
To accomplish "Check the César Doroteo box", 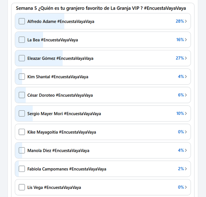I will click(22, 95).
